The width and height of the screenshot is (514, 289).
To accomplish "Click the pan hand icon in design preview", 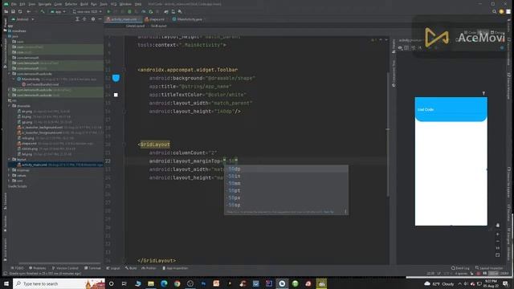I will coord(498,226).
